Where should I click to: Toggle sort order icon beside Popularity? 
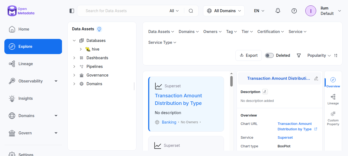pyautogui.click(x=336, y=55)
